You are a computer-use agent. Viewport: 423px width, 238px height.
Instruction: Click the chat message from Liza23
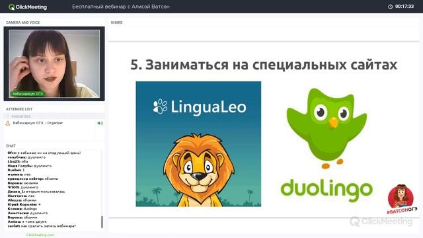[18, 161]
